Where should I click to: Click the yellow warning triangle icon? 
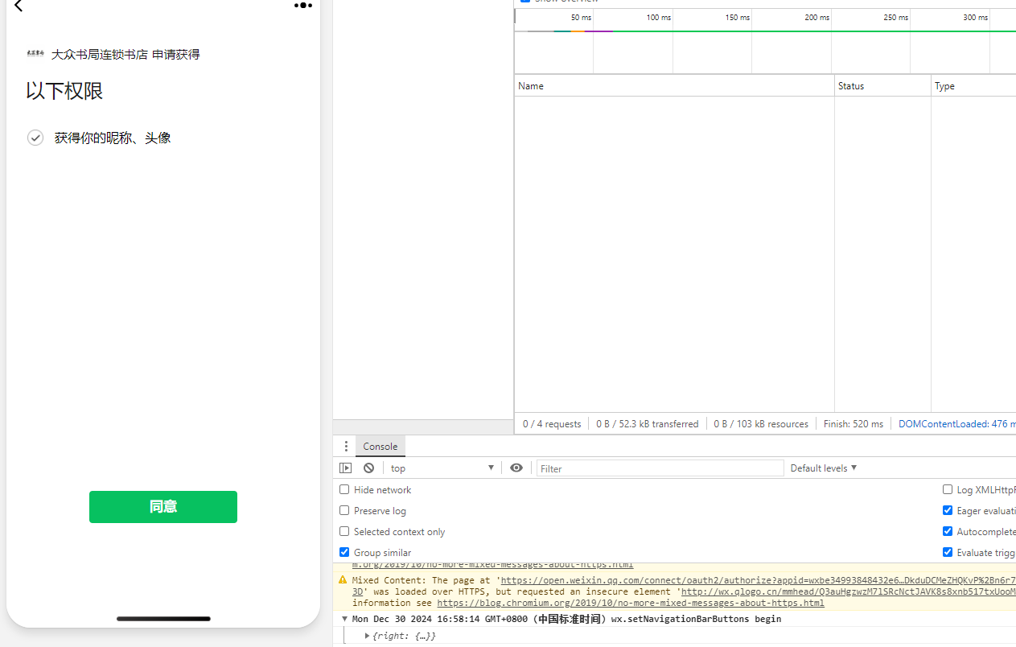click(343, 580)
